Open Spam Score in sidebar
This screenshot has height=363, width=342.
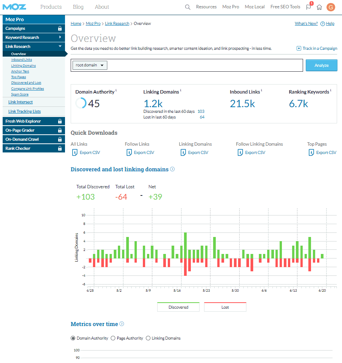20,94
